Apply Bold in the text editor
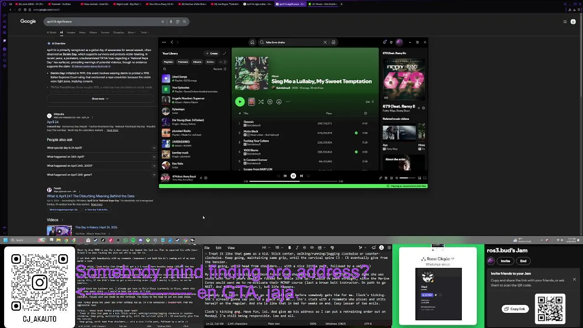Image resolution: width=583 pixels, height=328 pixels. pos(290,248)
